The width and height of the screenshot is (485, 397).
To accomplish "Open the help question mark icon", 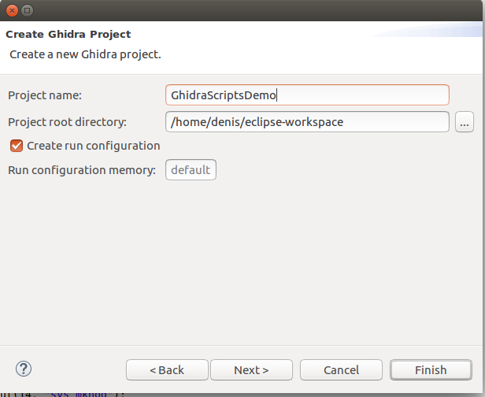I will [x=24, y=369].
